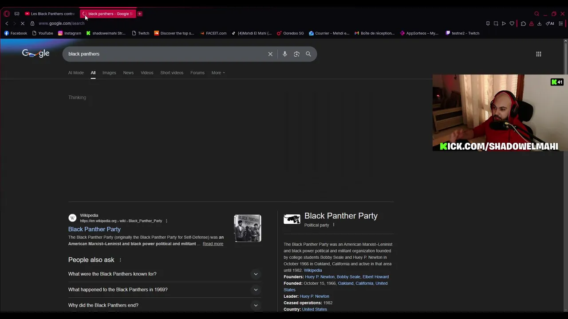
Task: Click Read more on Wikipedia snippet
Action: coord(213,244)
